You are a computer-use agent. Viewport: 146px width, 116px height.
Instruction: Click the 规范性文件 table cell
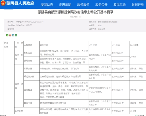click(x=31, y=76)
